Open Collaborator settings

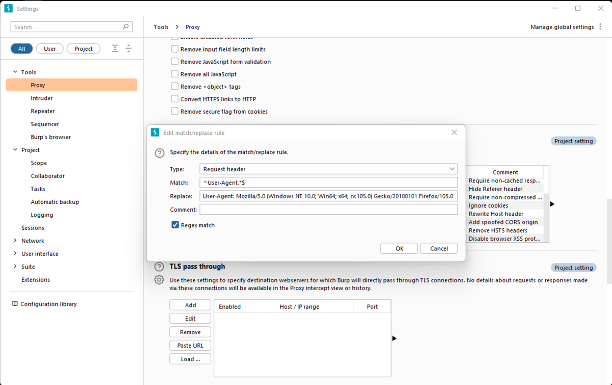[x=48, y=176]
